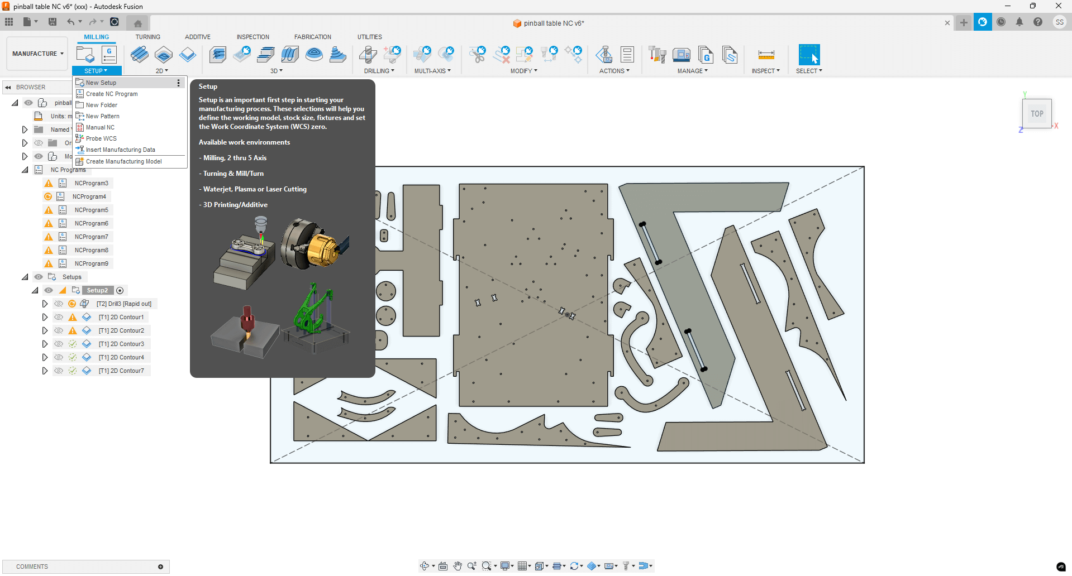The width and height of the screenshot is (1072, 576).
Task: Click the Delete Passes modify icon
Action: 502,55
